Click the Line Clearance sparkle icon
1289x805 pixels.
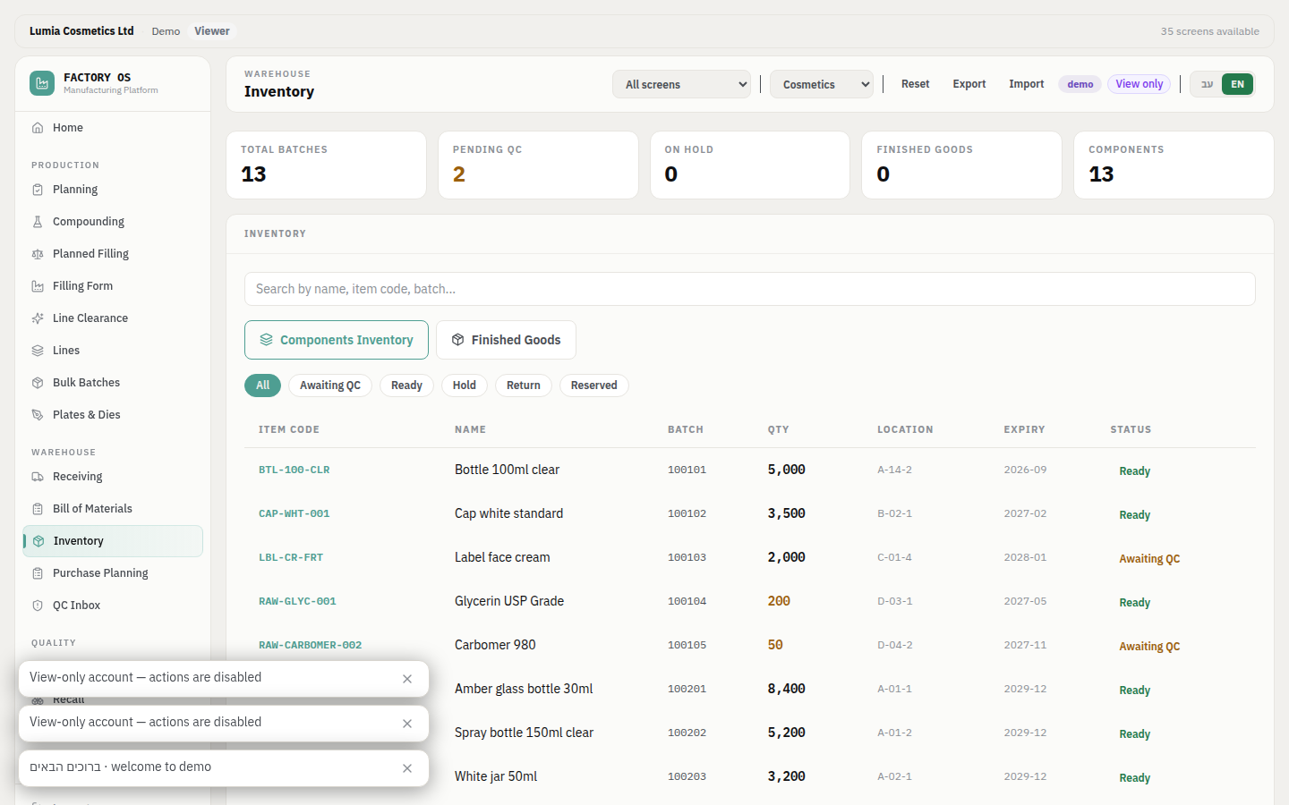click(x=38, y=318)
